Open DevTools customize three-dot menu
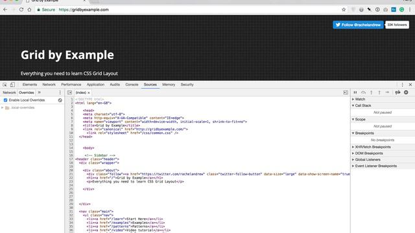This screenshot has height=233, width=415. 402,85
